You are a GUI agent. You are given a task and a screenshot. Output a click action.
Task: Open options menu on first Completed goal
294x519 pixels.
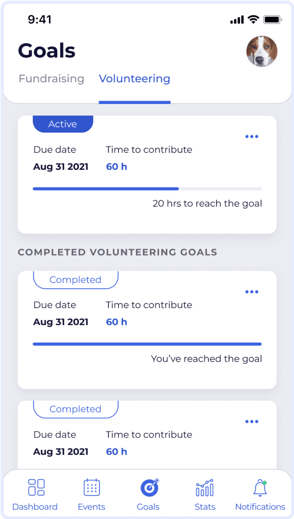(252, 292)
